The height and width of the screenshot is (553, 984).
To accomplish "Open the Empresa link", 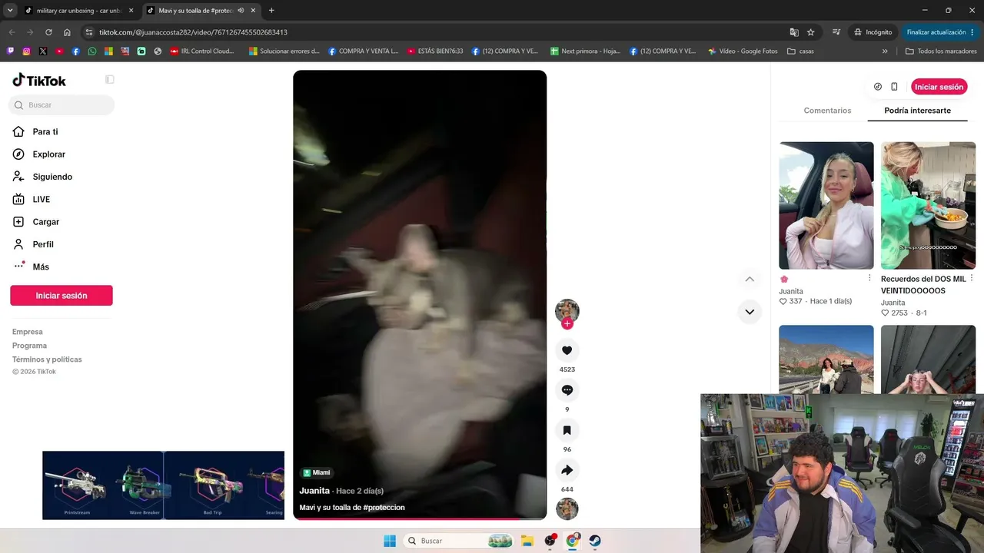I will [28, 332].
